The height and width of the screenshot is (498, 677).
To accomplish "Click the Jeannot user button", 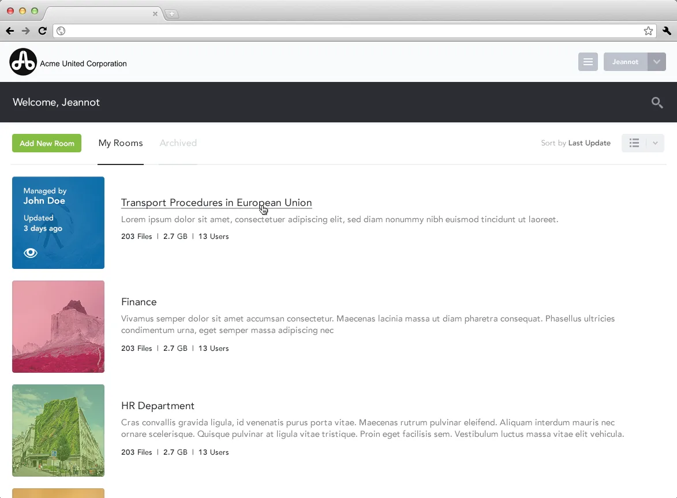I will click(x=625, y=62).
